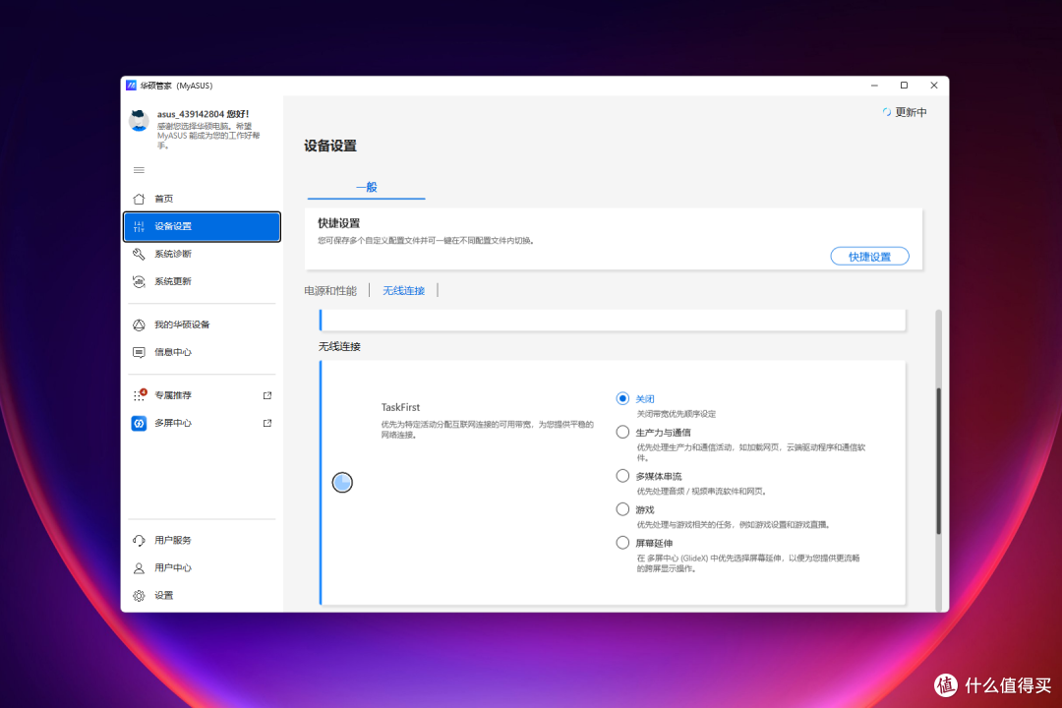Select the 多媒体串流 radio option

point(622,476)
